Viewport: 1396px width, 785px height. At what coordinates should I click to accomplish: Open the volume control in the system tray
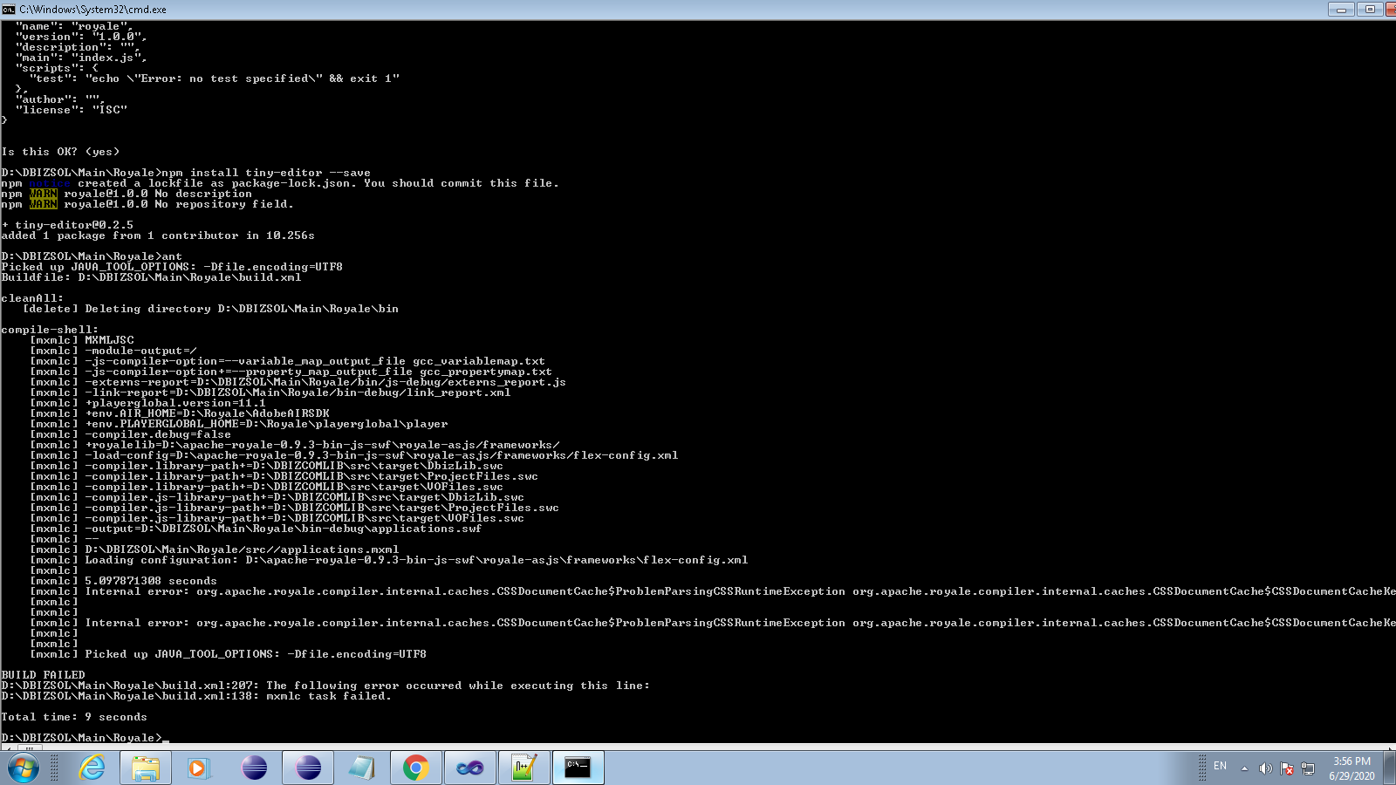click(1266, 768)
